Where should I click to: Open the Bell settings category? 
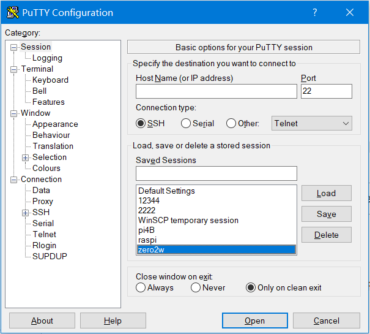(x=39, y=91)
